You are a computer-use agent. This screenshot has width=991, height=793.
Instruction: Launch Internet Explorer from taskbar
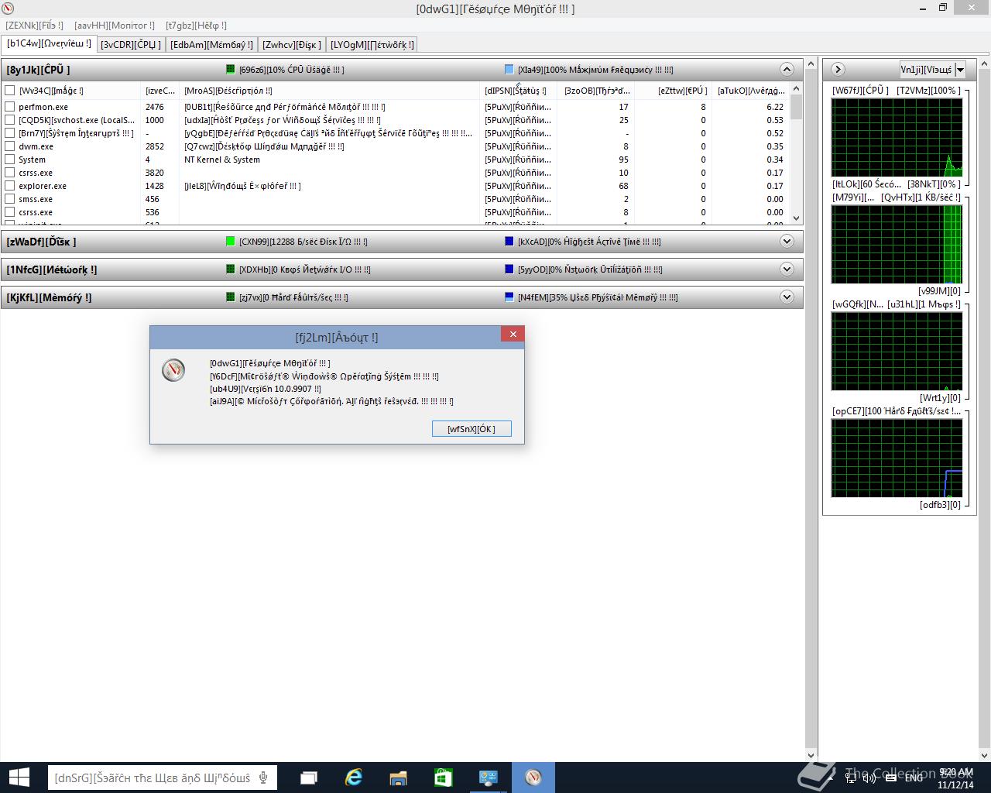354,778
